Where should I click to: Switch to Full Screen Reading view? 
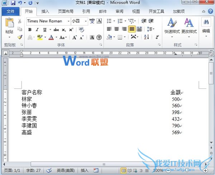point(129,171)
